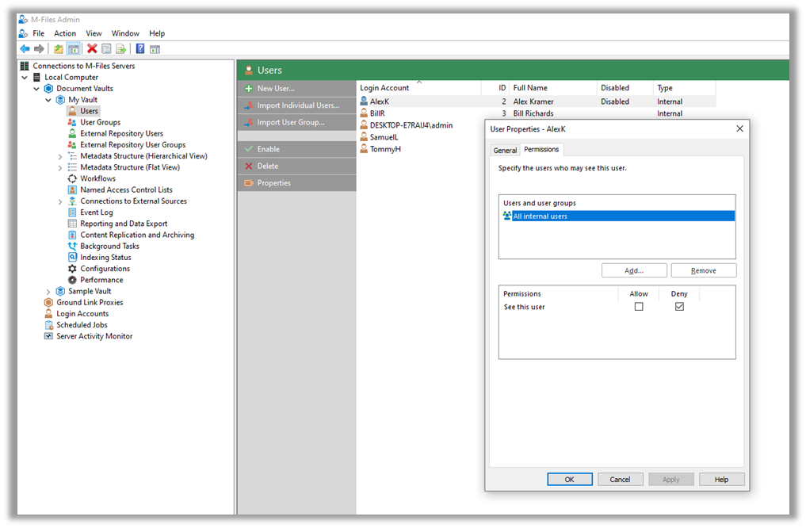Open the Action menu
This screenshot has height=528, width=806.
tap(65, 33)
